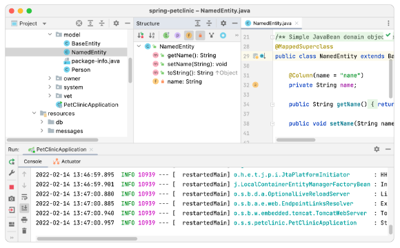Toggle Sort Alphabetically in Structure
Image resolution: width=400 pixels, height=248 pixels.
(x=152, y=35)
